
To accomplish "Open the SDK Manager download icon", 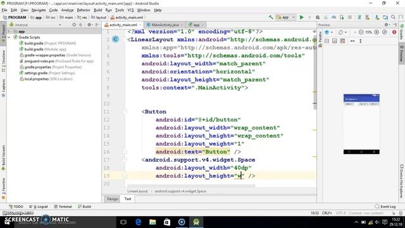I will pos(377,17).
